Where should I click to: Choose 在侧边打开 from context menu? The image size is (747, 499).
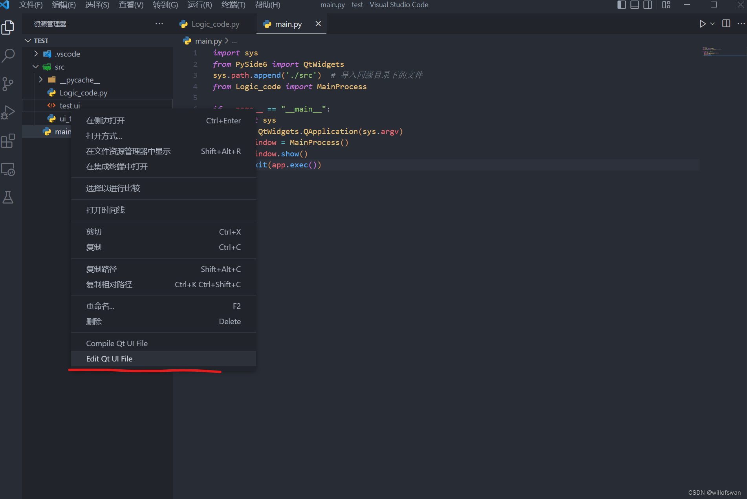click(163, 121)
